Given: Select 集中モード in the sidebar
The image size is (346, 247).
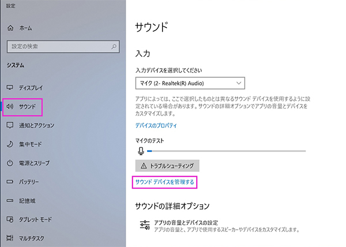Looking at the screenshot, I should point(31,144).
